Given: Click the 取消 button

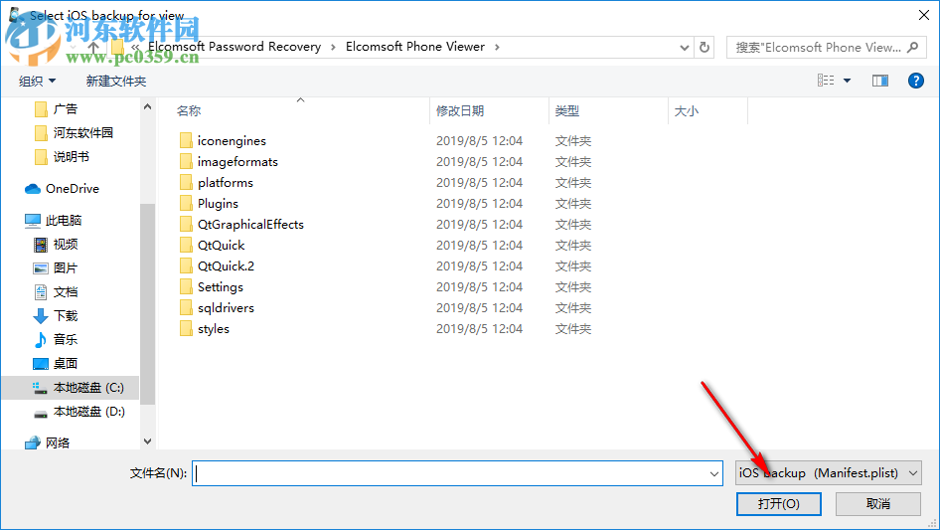Looking at the screenshot, I should [878, 503].
